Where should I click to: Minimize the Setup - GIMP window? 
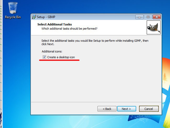tap(139, 17)
